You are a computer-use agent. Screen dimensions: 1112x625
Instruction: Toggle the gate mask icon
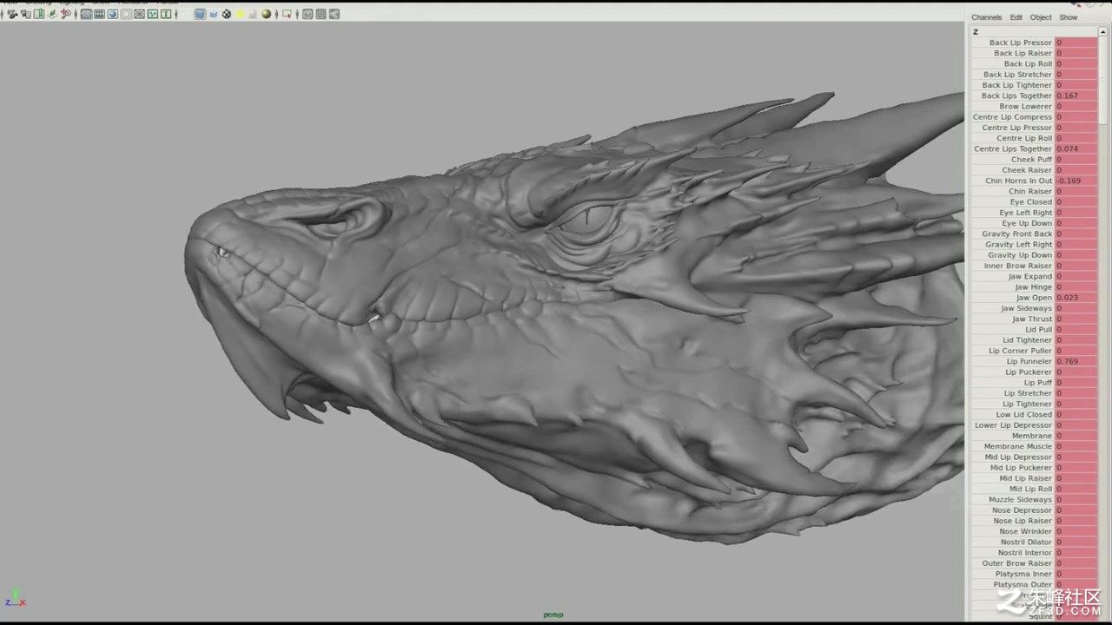coord(125,14)
